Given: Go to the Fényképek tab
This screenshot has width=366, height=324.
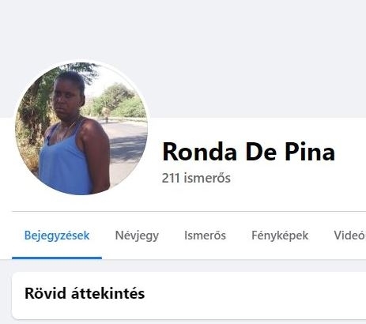Looking at the screenshot, I should point(280,235).
